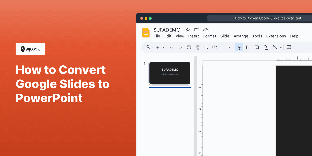The image size is (312, 156).
Task: Expand the line tool dropdown arrow
Action: click(x=281, y=47)
